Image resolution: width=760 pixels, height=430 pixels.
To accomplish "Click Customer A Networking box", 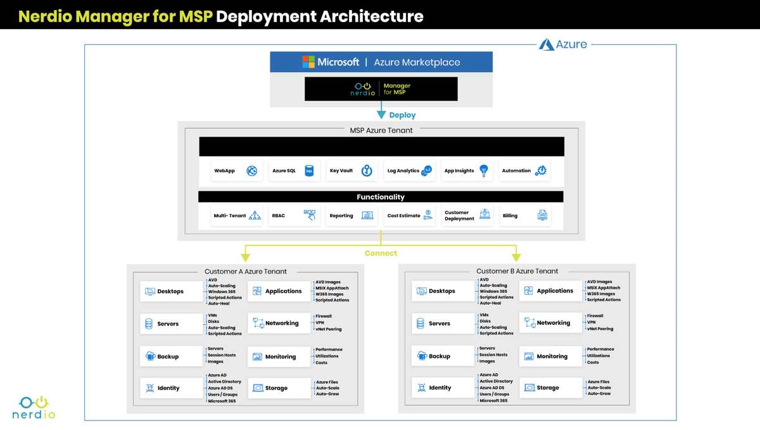I will [280, 323].
